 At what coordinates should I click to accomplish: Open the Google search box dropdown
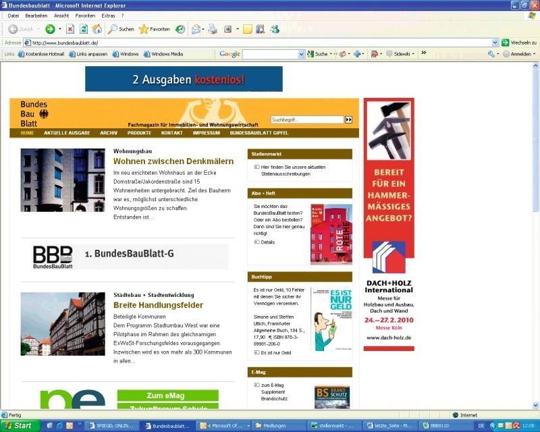coord(301,54)
